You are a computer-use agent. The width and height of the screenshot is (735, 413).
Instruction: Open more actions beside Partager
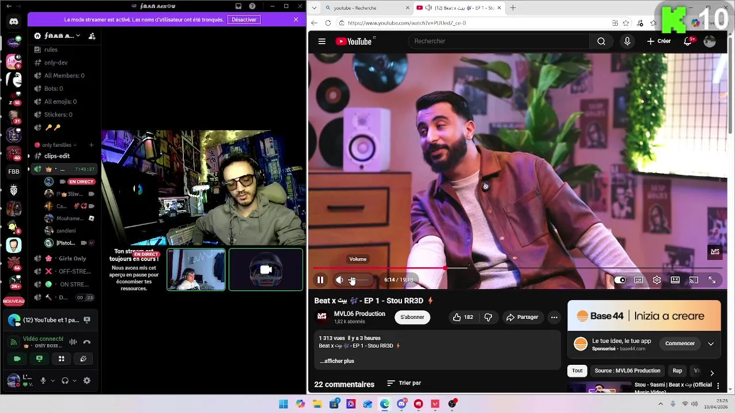pos(554,317)
